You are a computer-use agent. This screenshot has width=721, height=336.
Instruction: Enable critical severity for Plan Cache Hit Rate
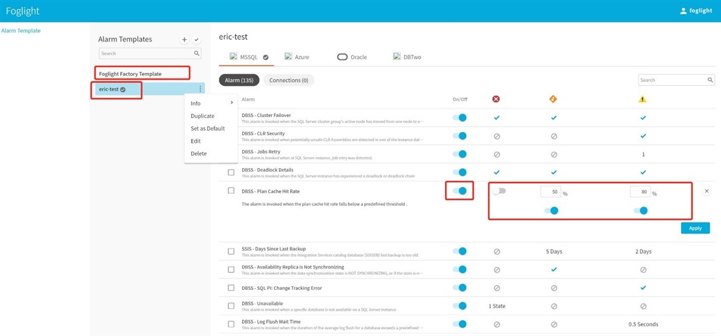click(x=498, y=191)
